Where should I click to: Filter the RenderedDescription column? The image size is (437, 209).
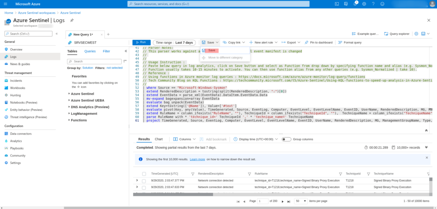coord(249,174)
